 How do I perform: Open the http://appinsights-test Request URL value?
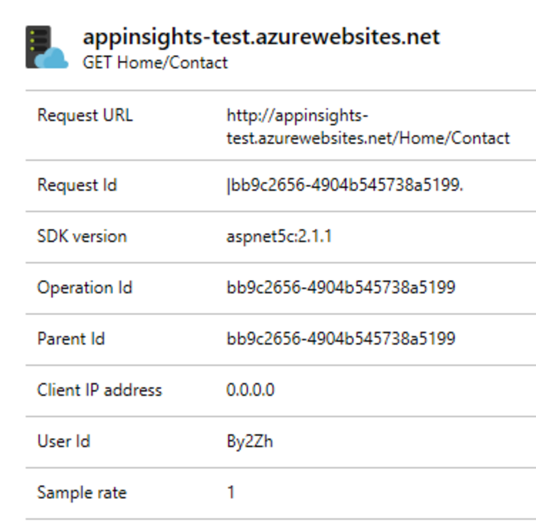368,126
